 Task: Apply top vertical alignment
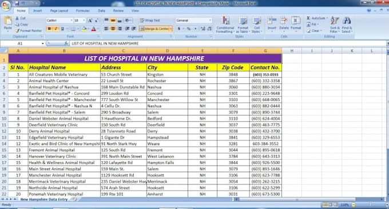pyautogui.click(x=106, y=21)
